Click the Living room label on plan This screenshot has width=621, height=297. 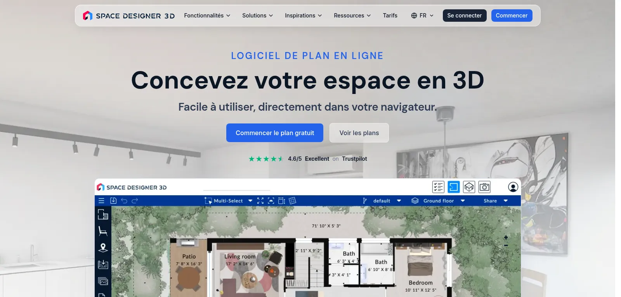click(240, 257)
